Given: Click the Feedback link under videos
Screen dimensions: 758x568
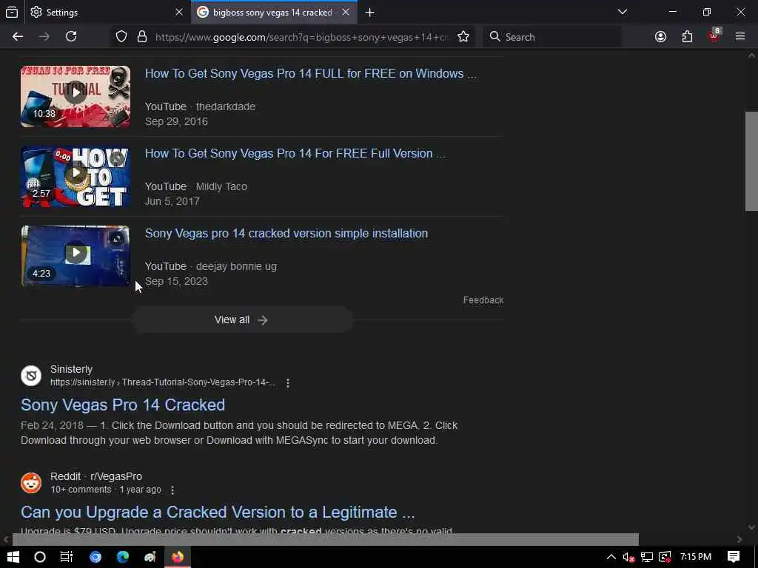Looking at the screenshot, I should pos(483,300).
